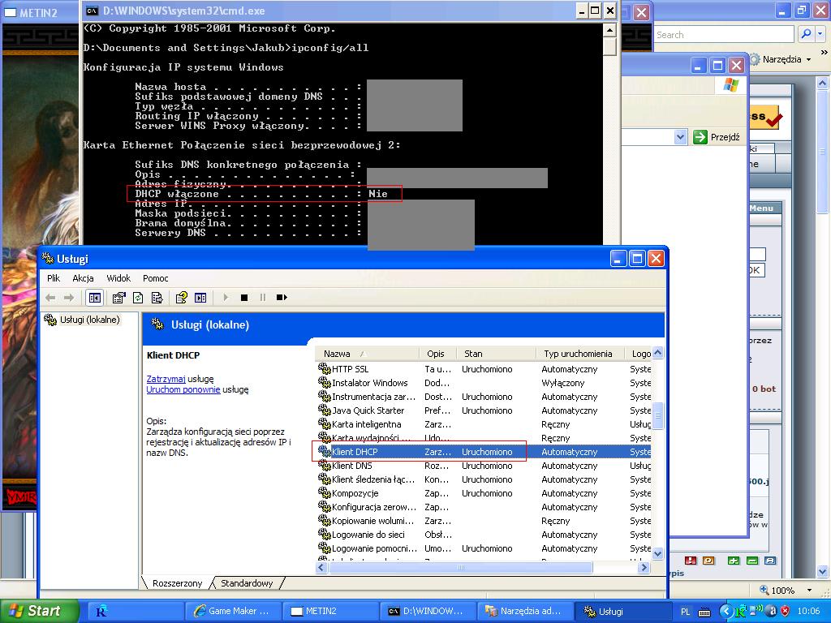The width and height of the screenshot is (831, 623).
Task: Sort by the Typ uruchomienia column header
Action: tap(579, 354)
